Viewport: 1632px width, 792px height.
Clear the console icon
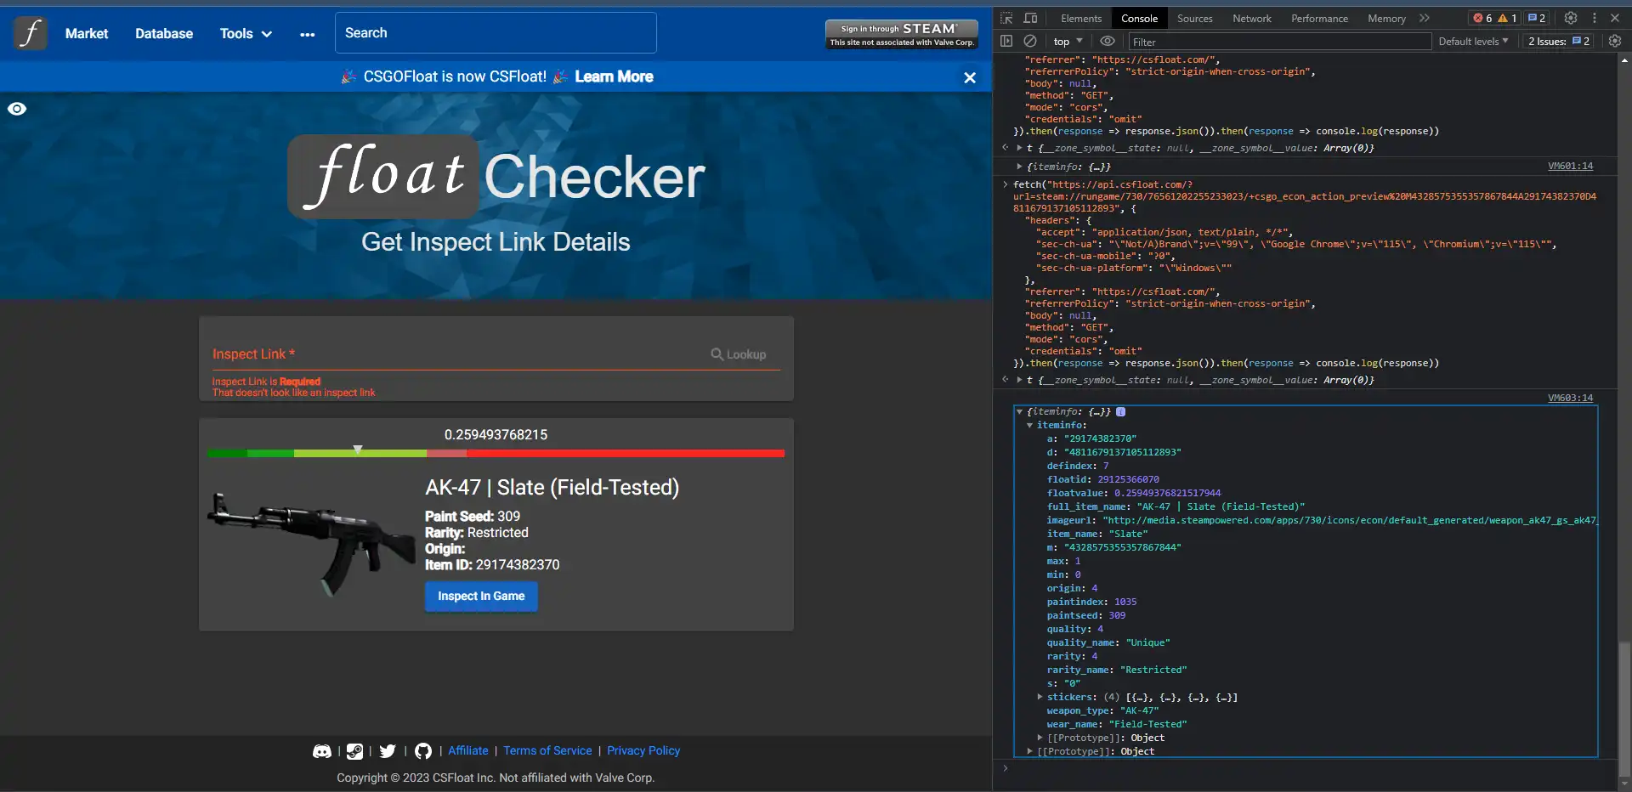click(1029, 41)
